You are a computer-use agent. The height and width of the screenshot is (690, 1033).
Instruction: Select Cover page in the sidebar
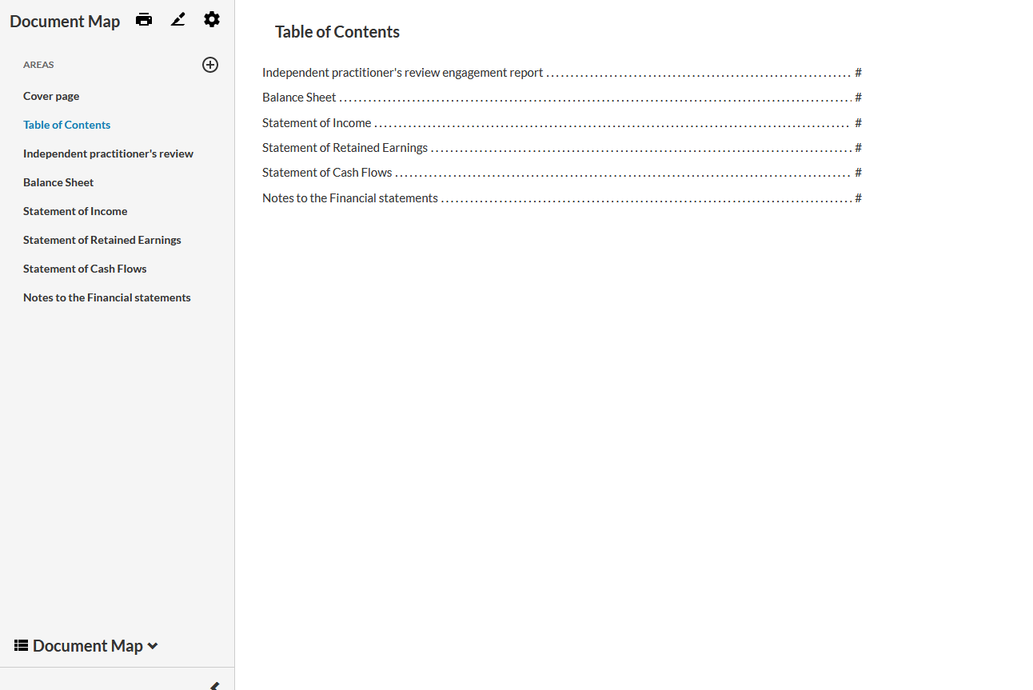coord(51,96)
